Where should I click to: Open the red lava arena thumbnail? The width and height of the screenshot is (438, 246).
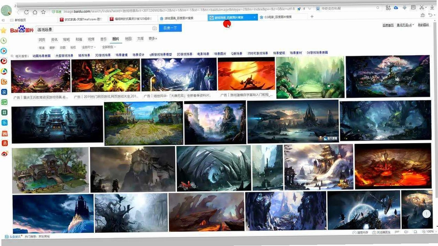[393, 166]
